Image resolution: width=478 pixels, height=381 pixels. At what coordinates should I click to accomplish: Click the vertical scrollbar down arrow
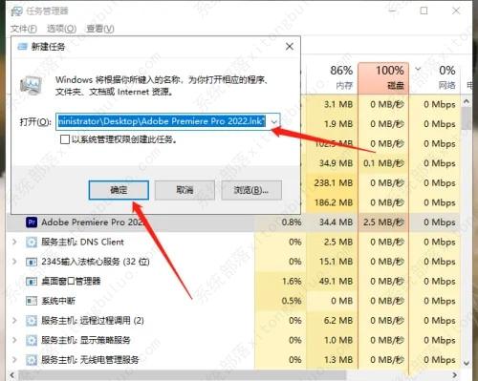(x=467, y=363)
